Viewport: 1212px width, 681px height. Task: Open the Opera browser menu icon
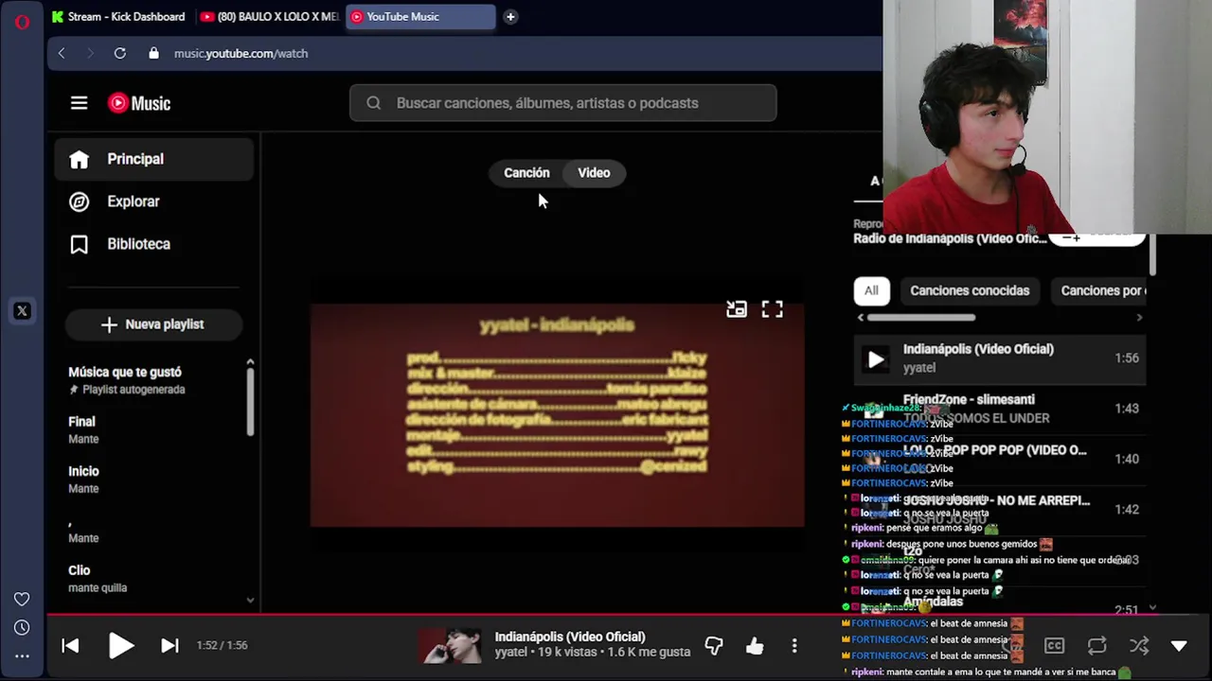[x=22, y=21]
